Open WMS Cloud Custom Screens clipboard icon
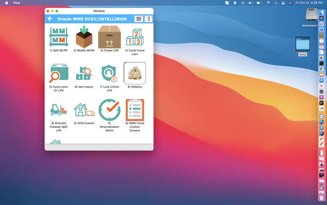The width and height of the screenshot is (327, 205). point(135,110)
